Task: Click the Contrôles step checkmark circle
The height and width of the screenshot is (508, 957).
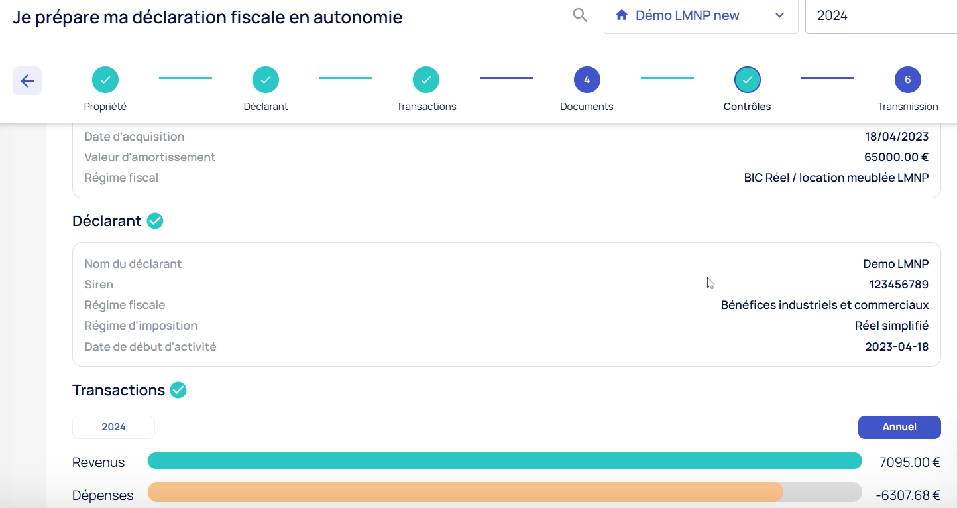Action: pyautogui.click(x=747, y=80)
